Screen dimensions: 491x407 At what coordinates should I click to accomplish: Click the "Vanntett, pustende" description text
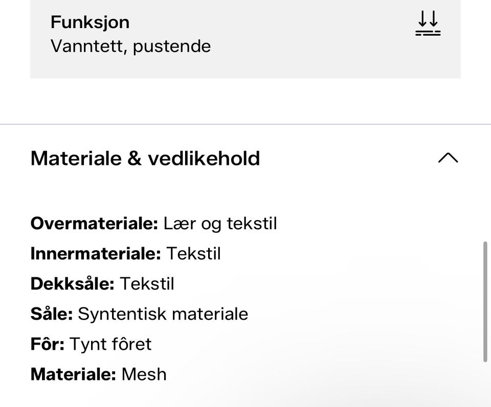click(130, 46)
